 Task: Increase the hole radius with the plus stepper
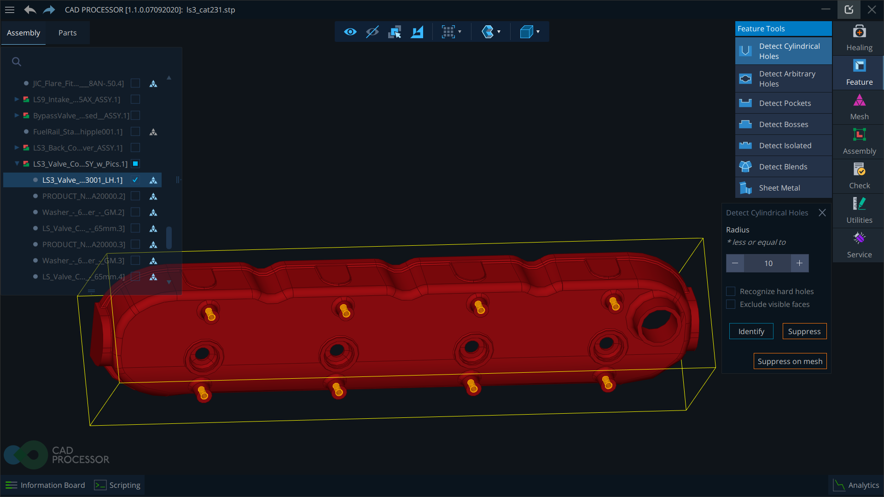(x=799, y=263)
